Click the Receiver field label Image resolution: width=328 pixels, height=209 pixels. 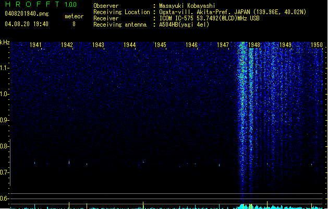click(x=106, y=18)
